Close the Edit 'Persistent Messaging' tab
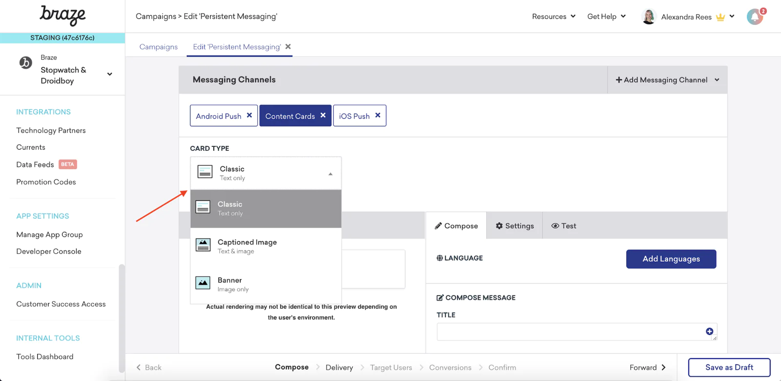Screen dimensions: 781x381 [288, 47]
